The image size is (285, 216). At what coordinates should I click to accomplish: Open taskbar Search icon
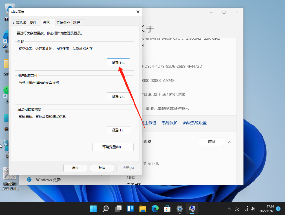pyautogui.click(x=106, y=209)
